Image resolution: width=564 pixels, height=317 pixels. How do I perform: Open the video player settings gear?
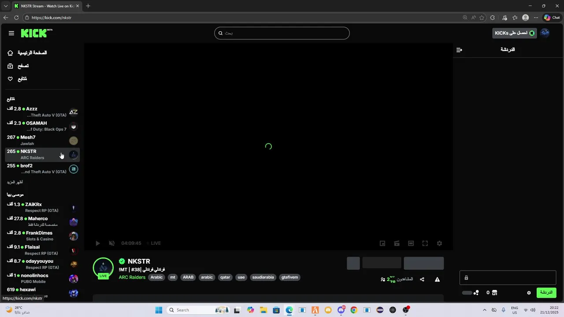tap(439, 243)
